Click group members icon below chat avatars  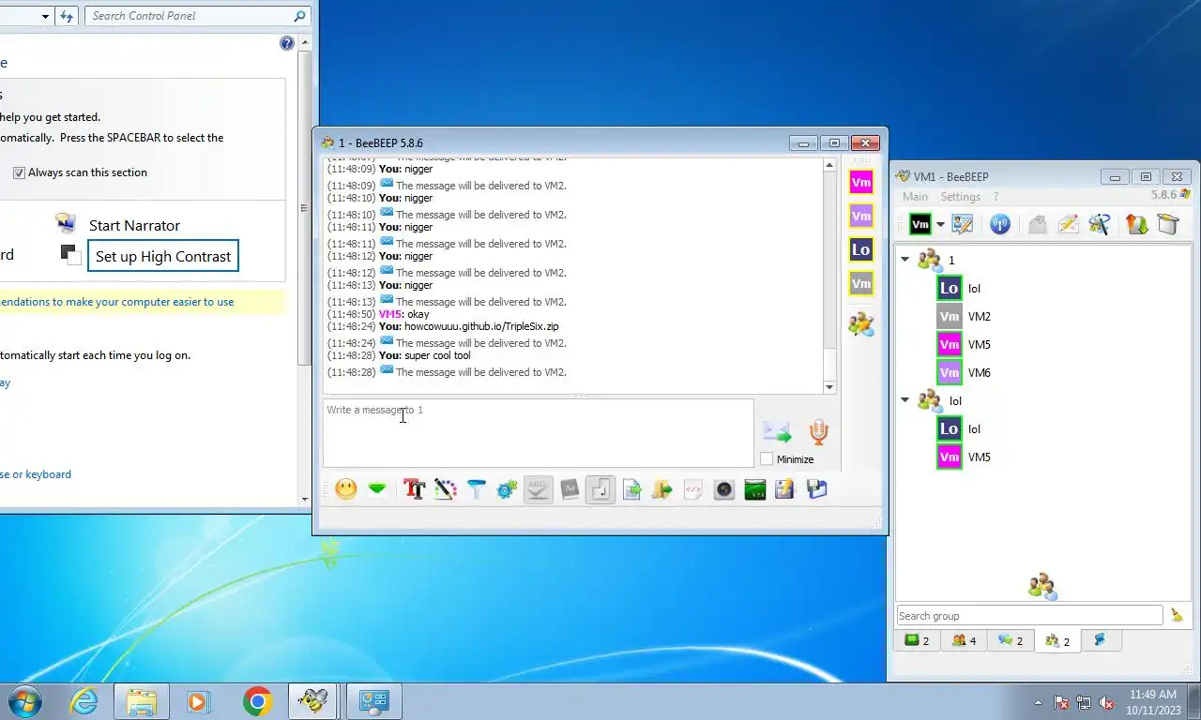(861, 324)
